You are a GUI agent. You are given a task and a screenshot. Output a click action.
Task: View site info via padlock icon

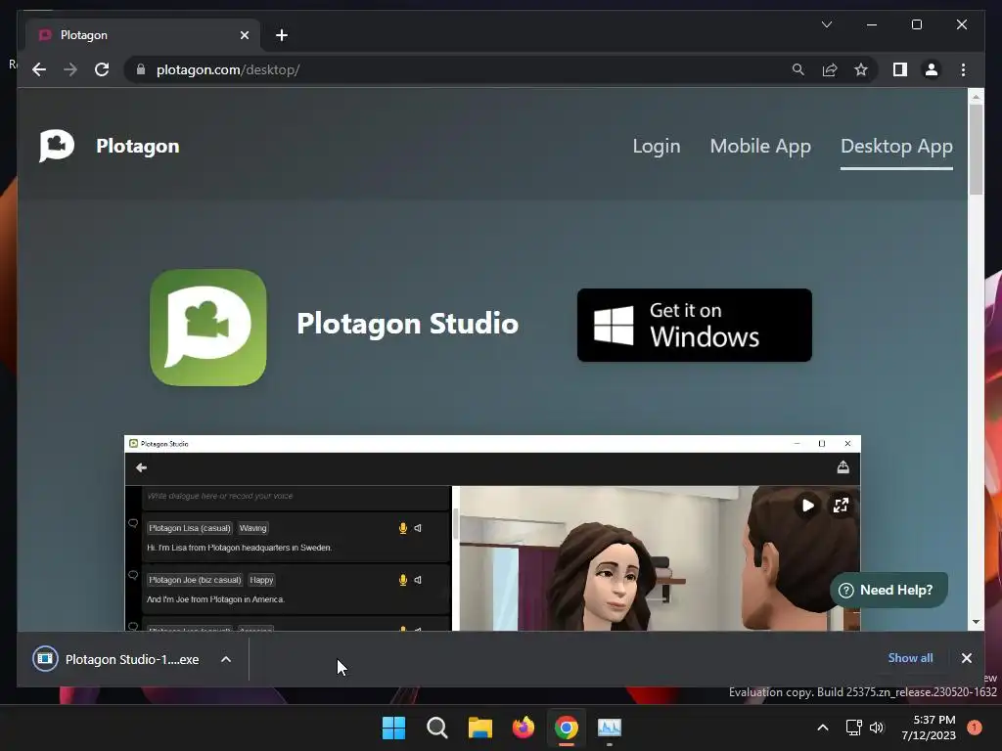coord(141,69)
